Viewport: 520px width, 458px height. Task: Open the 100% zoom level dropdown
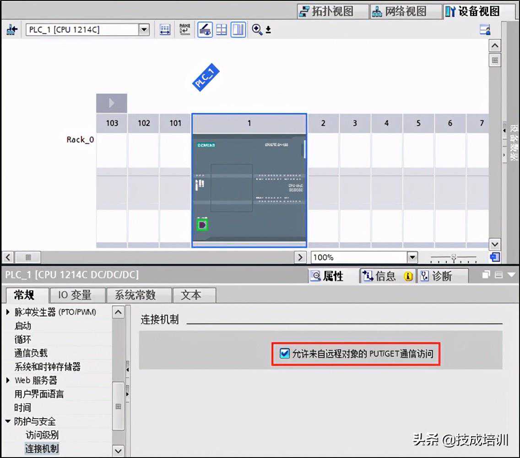pyautogui.click(x=412, y=257)
